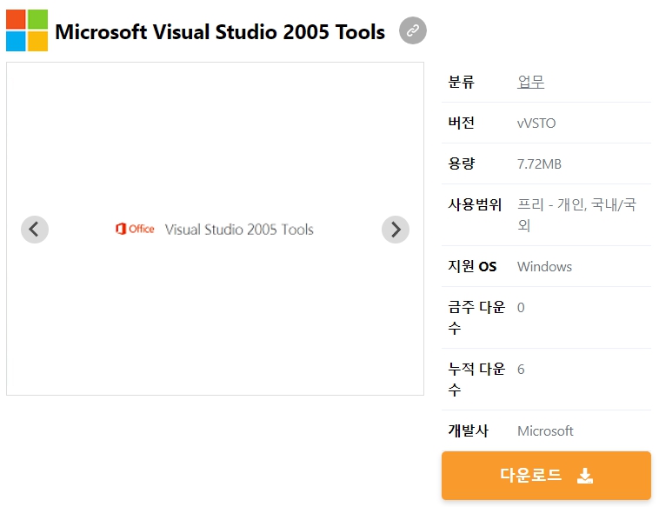Select the weekly download count 0
Screen dimensions: 659x507
pos(521,308)
